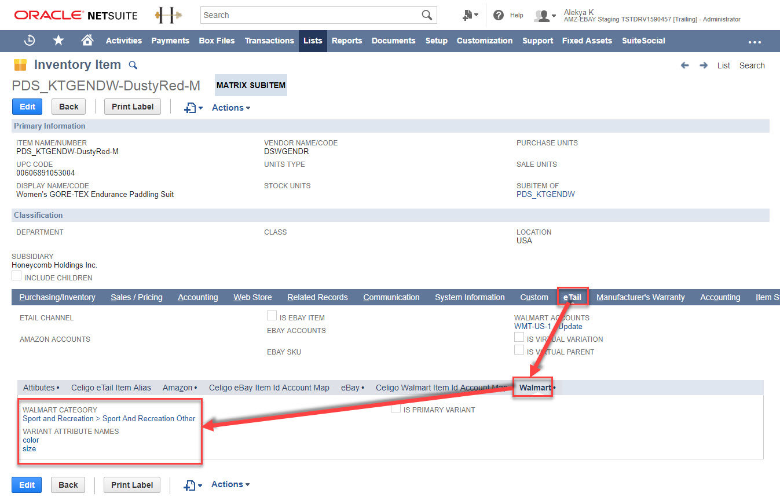Screen dimensions: 780x504
Task: Switch to the Communication tab
Action: (x=391, y=297)
